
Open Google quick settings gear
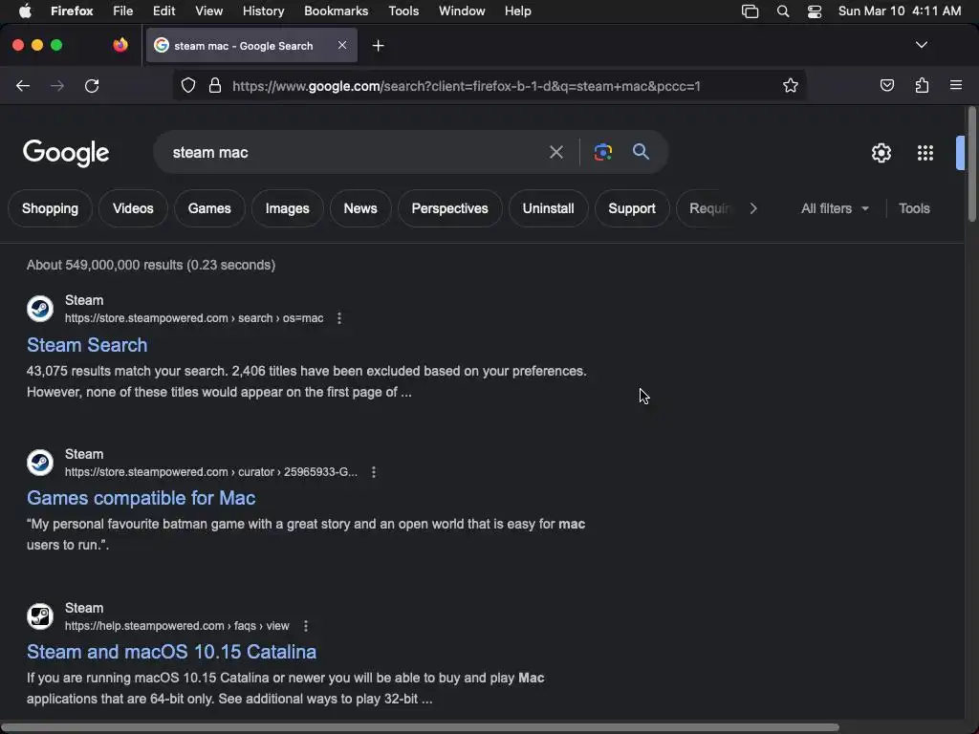881,153
